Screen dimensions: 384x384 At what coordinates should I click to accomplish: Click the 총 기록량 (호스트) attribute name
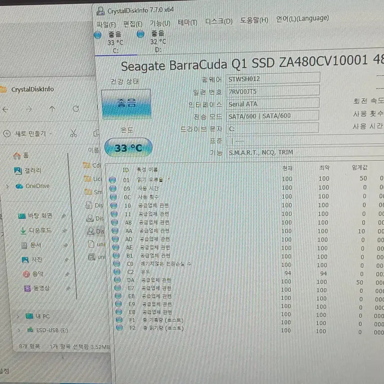pos(163,320)
